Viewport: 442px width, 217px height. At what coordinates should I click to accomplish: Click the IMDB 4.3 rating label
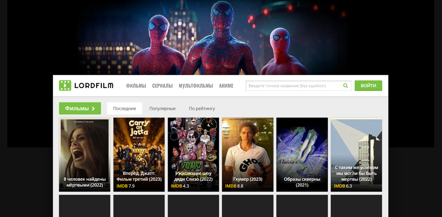pos(180,186)
